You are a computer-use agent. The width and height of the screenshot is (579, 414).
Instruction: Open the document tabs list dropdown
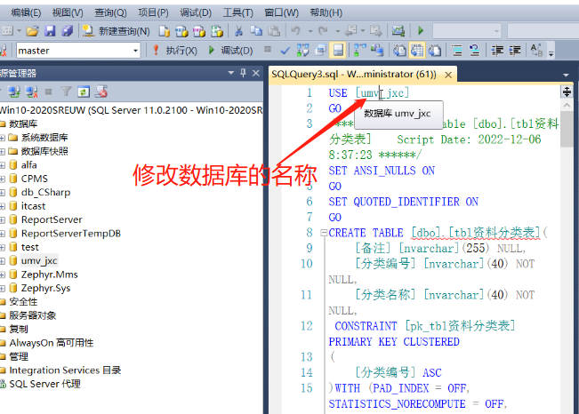point(566,75)
